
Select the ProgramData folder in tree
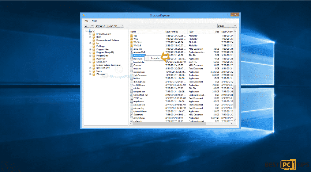[x=102, y=56]
